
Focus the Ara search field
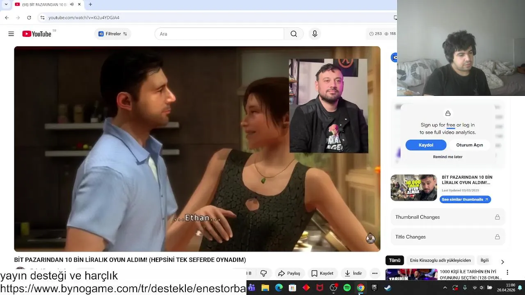click(219, 34)
